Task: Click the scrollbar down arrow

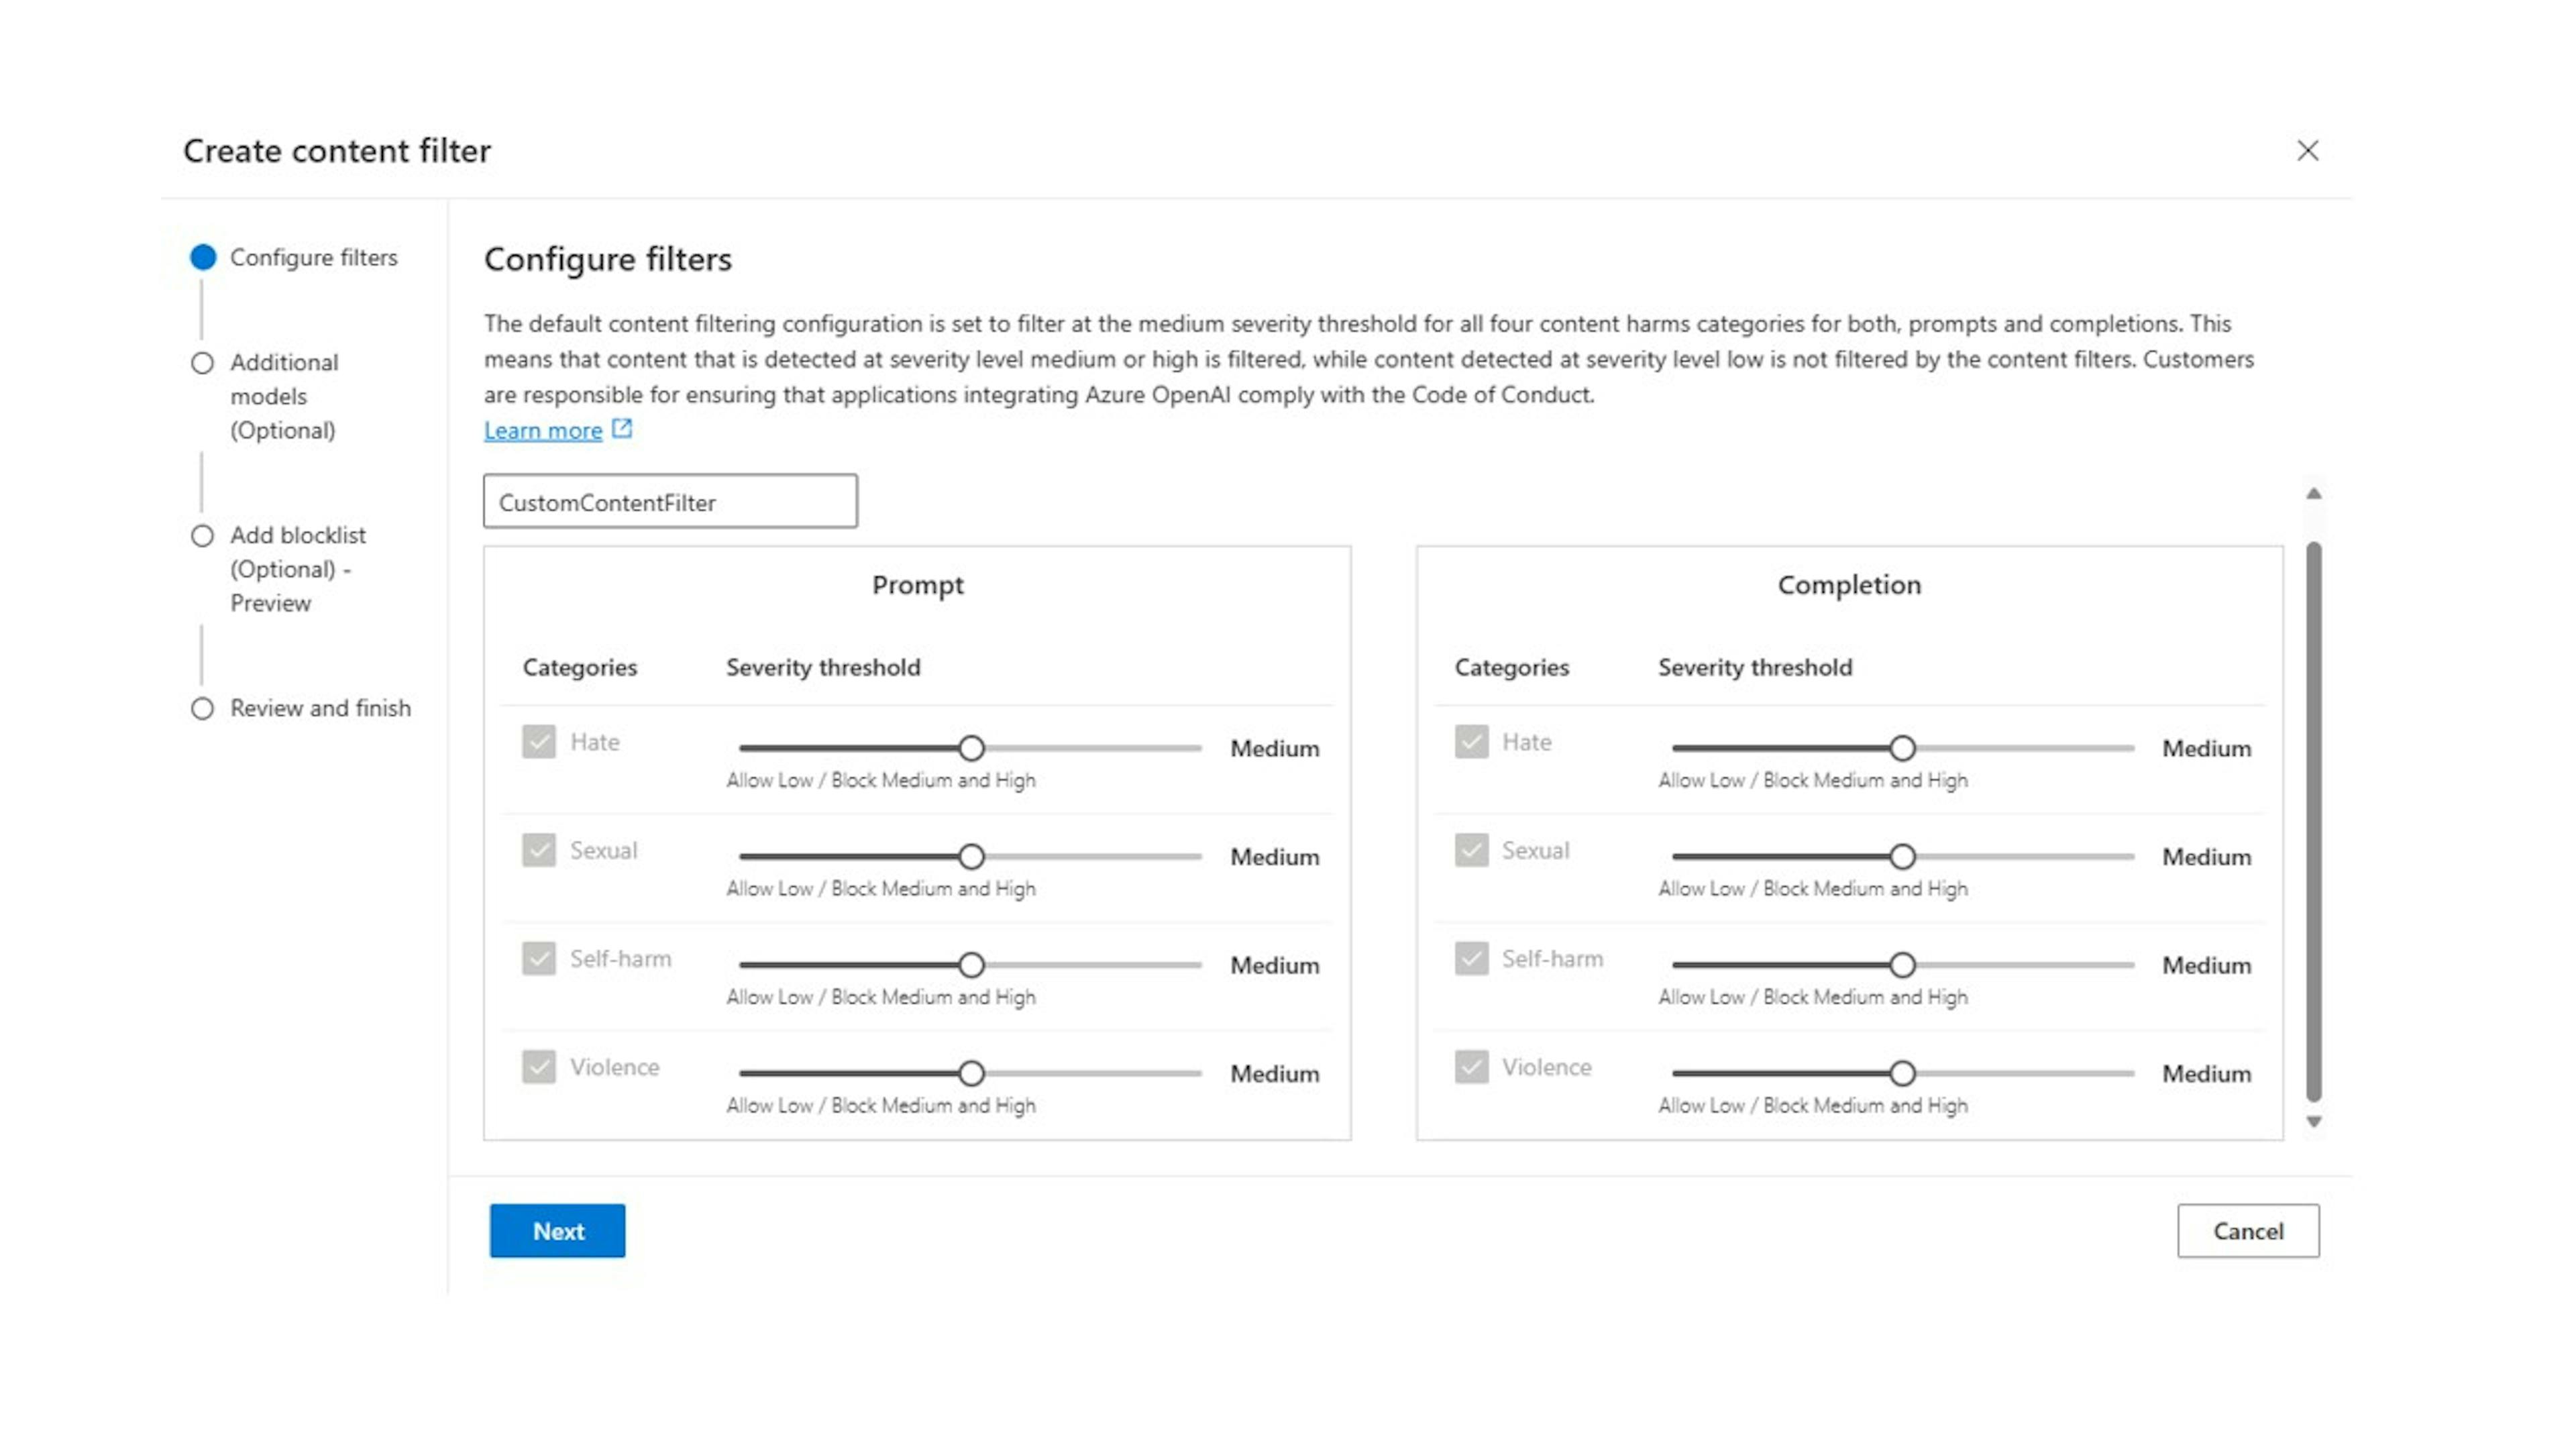Action: [x=2316, y=1121]
